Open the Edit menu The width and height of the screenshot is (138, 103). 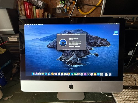pos(32,24)
